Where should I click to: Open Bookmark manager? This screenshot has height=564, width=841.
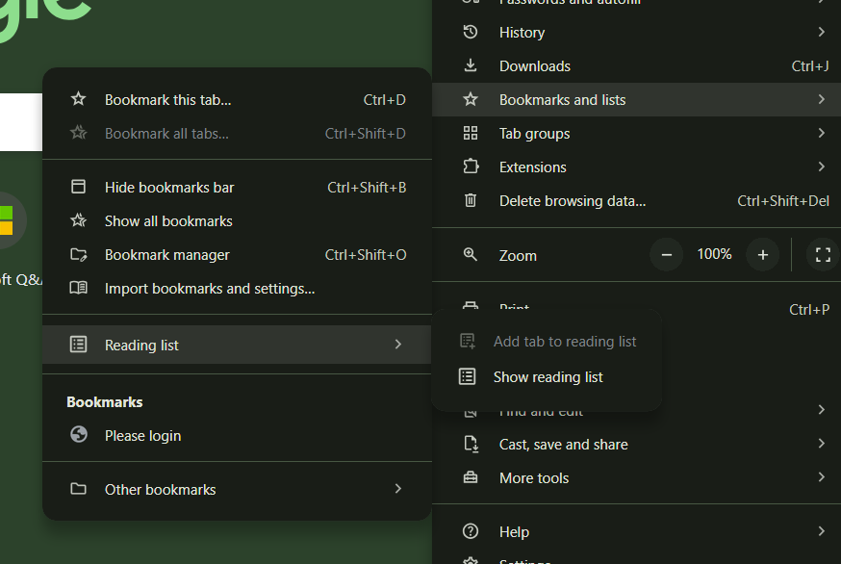point(237,255)
